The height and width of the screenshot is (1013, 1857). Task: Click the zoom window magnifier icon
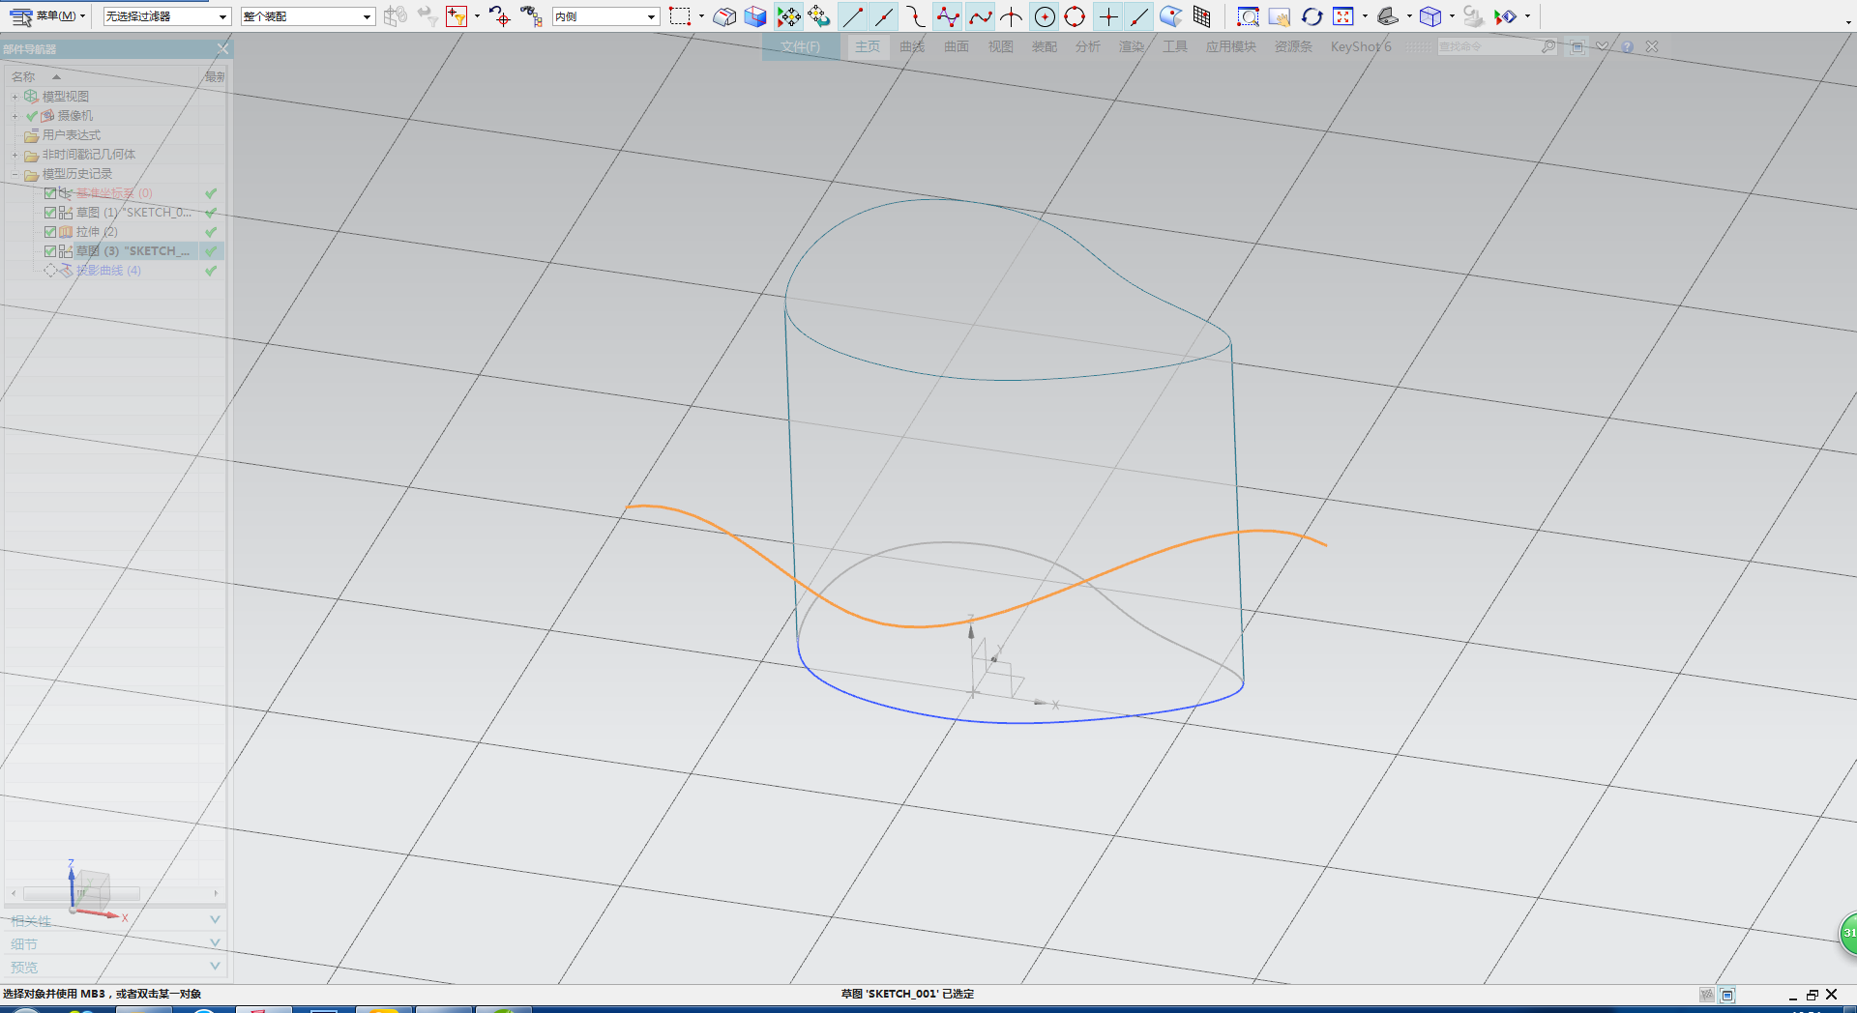coord(1249,16)
